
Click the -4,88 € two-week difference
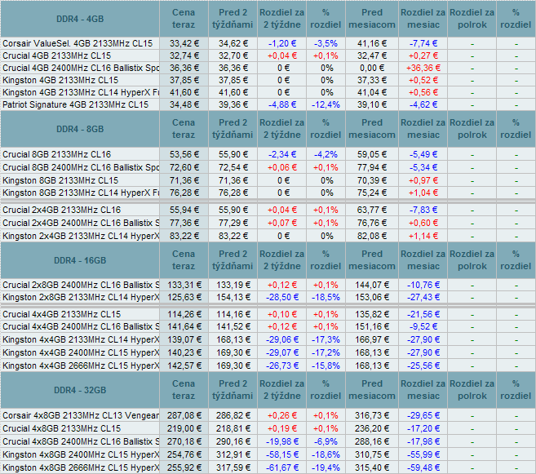(282, 104)
